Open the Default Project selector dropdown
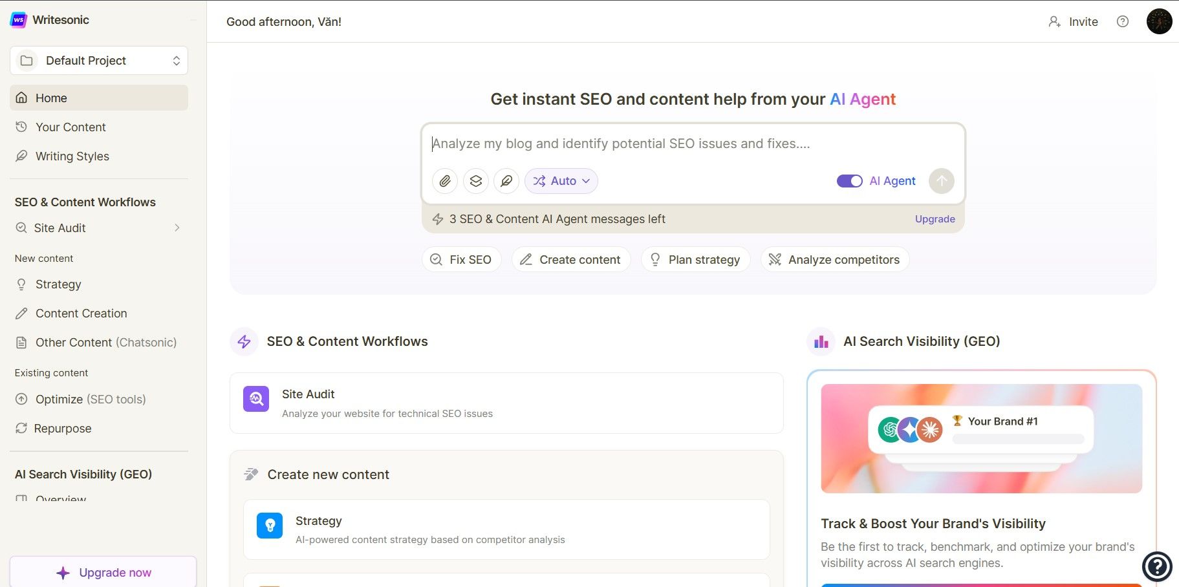This screenshot has width=1179, height=587. (x=99, y=61)
